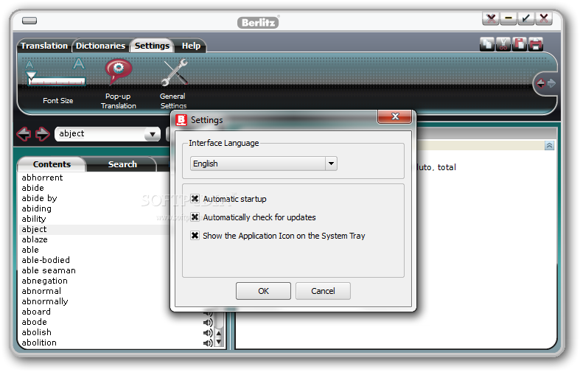Go back with red left arrow
This screenshot has height=372, width=580.
[x=24, y=134]
